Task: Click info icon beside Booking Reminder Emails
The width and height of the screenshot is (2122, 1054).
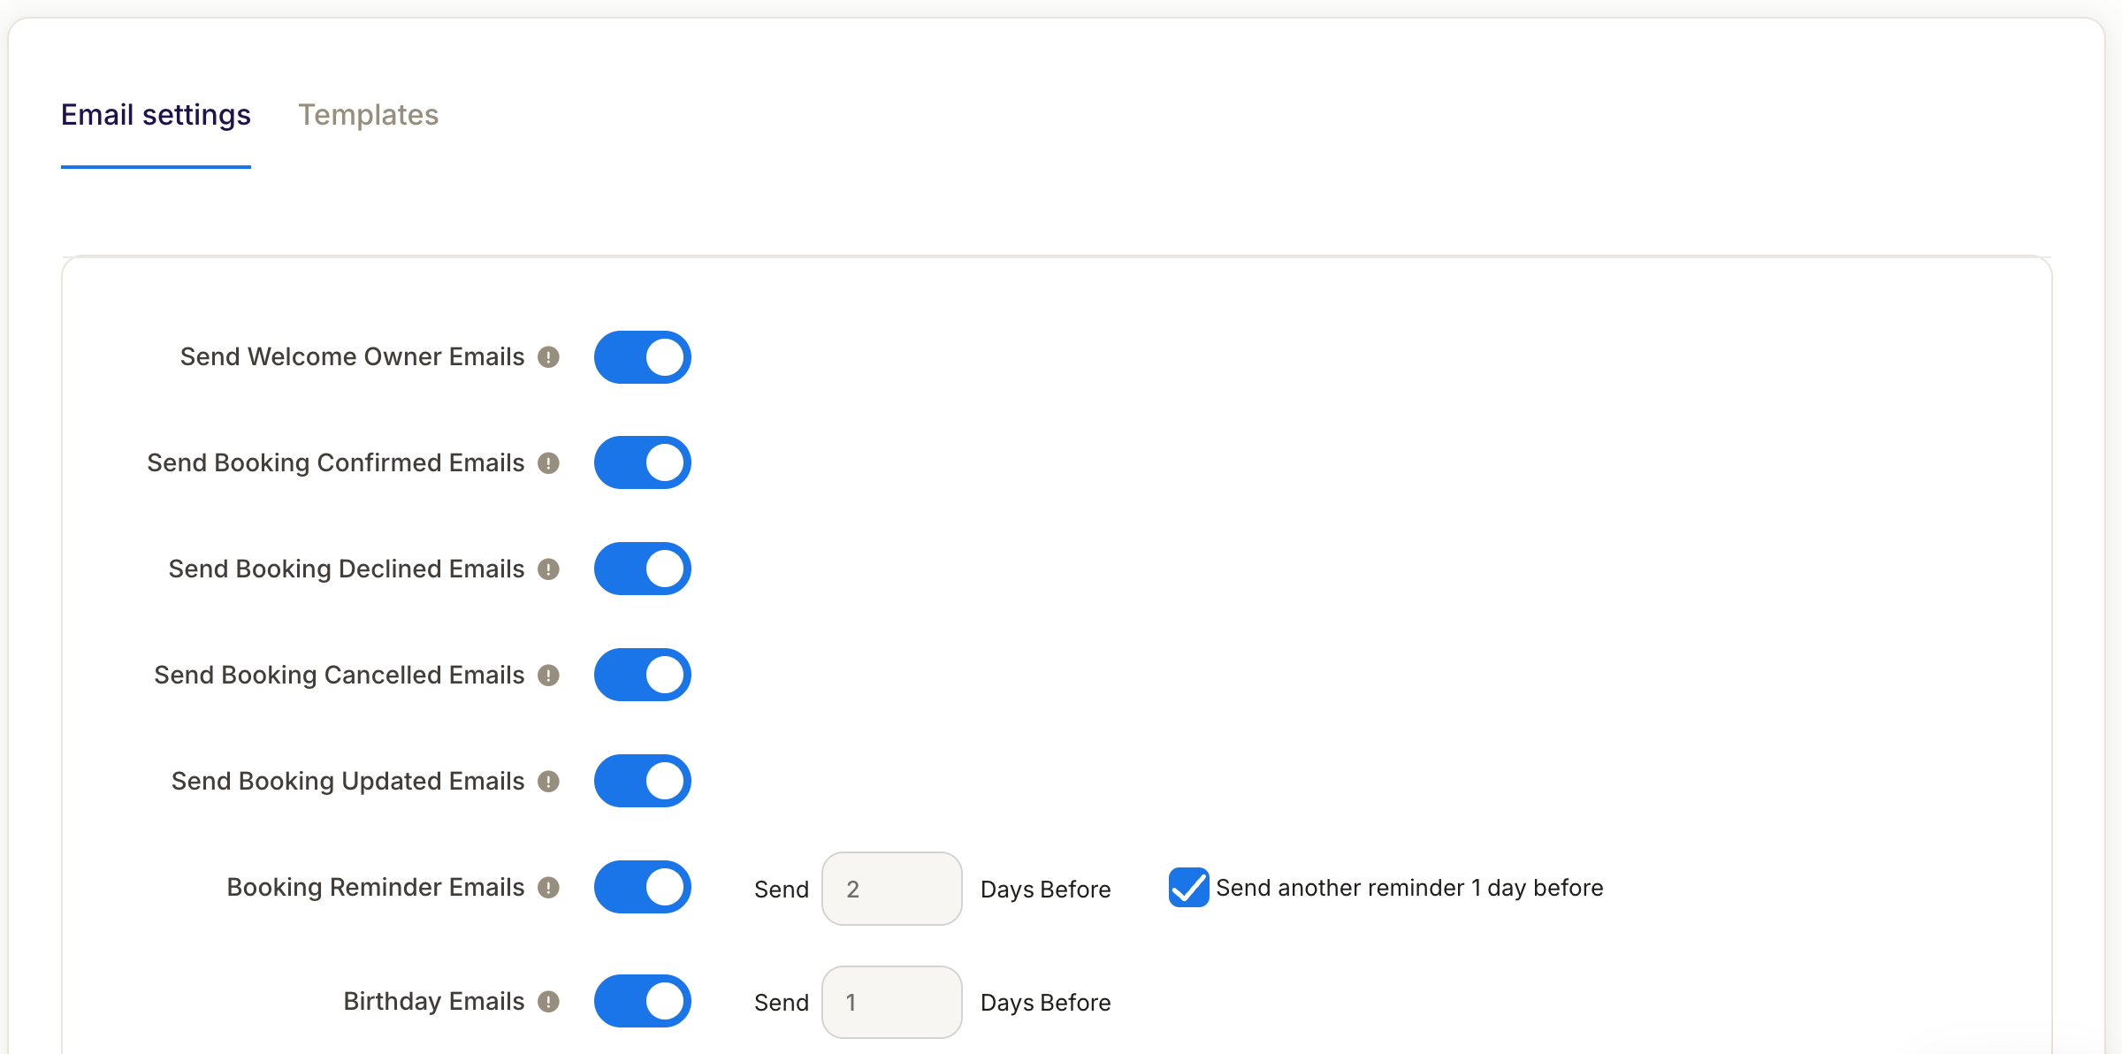Action: click(548, 887)
